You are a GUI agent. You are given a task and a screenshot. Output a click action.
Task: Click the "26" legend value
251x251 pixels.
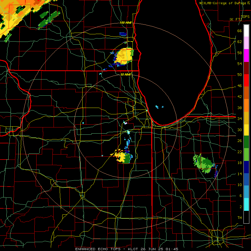[x=240, y=141]
